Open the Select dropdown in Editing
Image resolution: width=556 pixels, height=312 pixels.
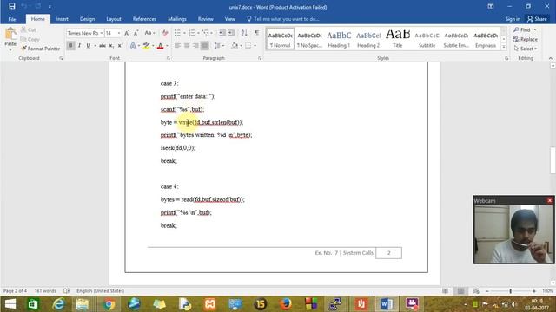(x=526, y=49)
